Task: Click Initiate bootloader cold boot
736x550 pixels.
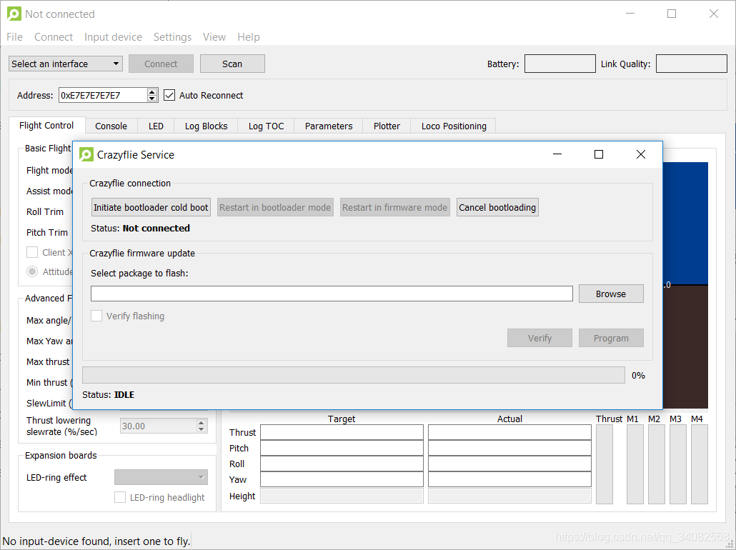Action: [151, 207]
